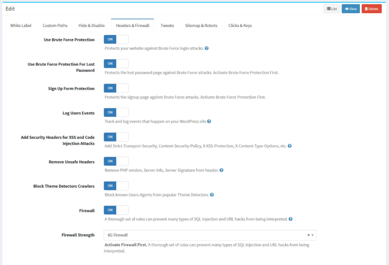Toggle Block Theme Detectors Crawlers switch

[x=116, y=186]
